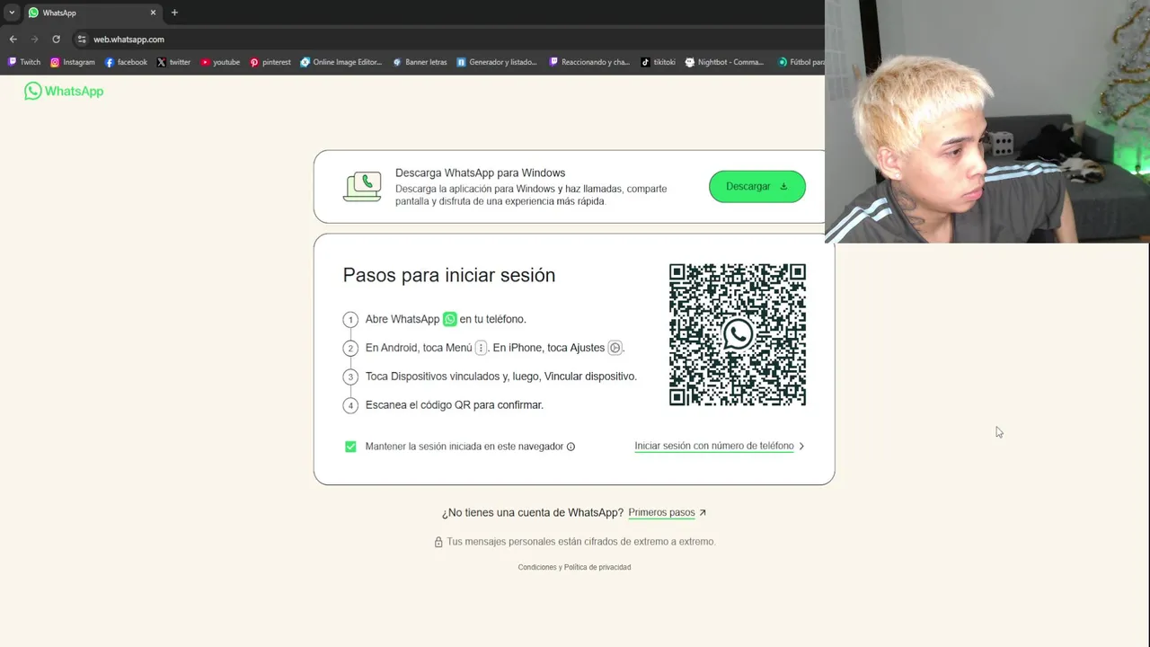This screenshot has height=647, width=1150.
Task: Click the laptop phone download illustration icon
Action: (x=362, y=187)
